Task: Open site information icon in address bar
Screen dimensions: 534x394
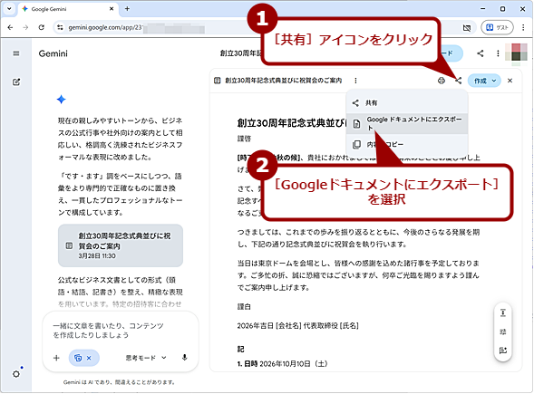Action: point(60,27)
